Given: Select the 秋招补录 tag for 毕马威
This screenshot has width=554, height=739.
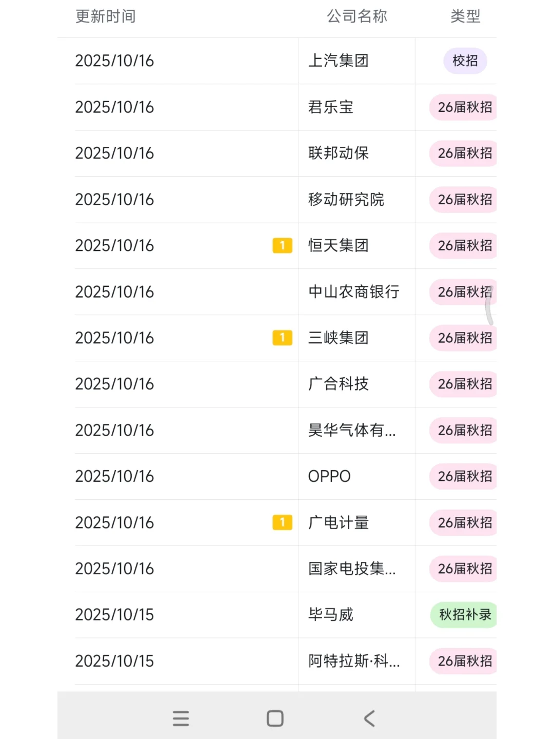Looking at the screenshot, I should [x=464, y=615].
